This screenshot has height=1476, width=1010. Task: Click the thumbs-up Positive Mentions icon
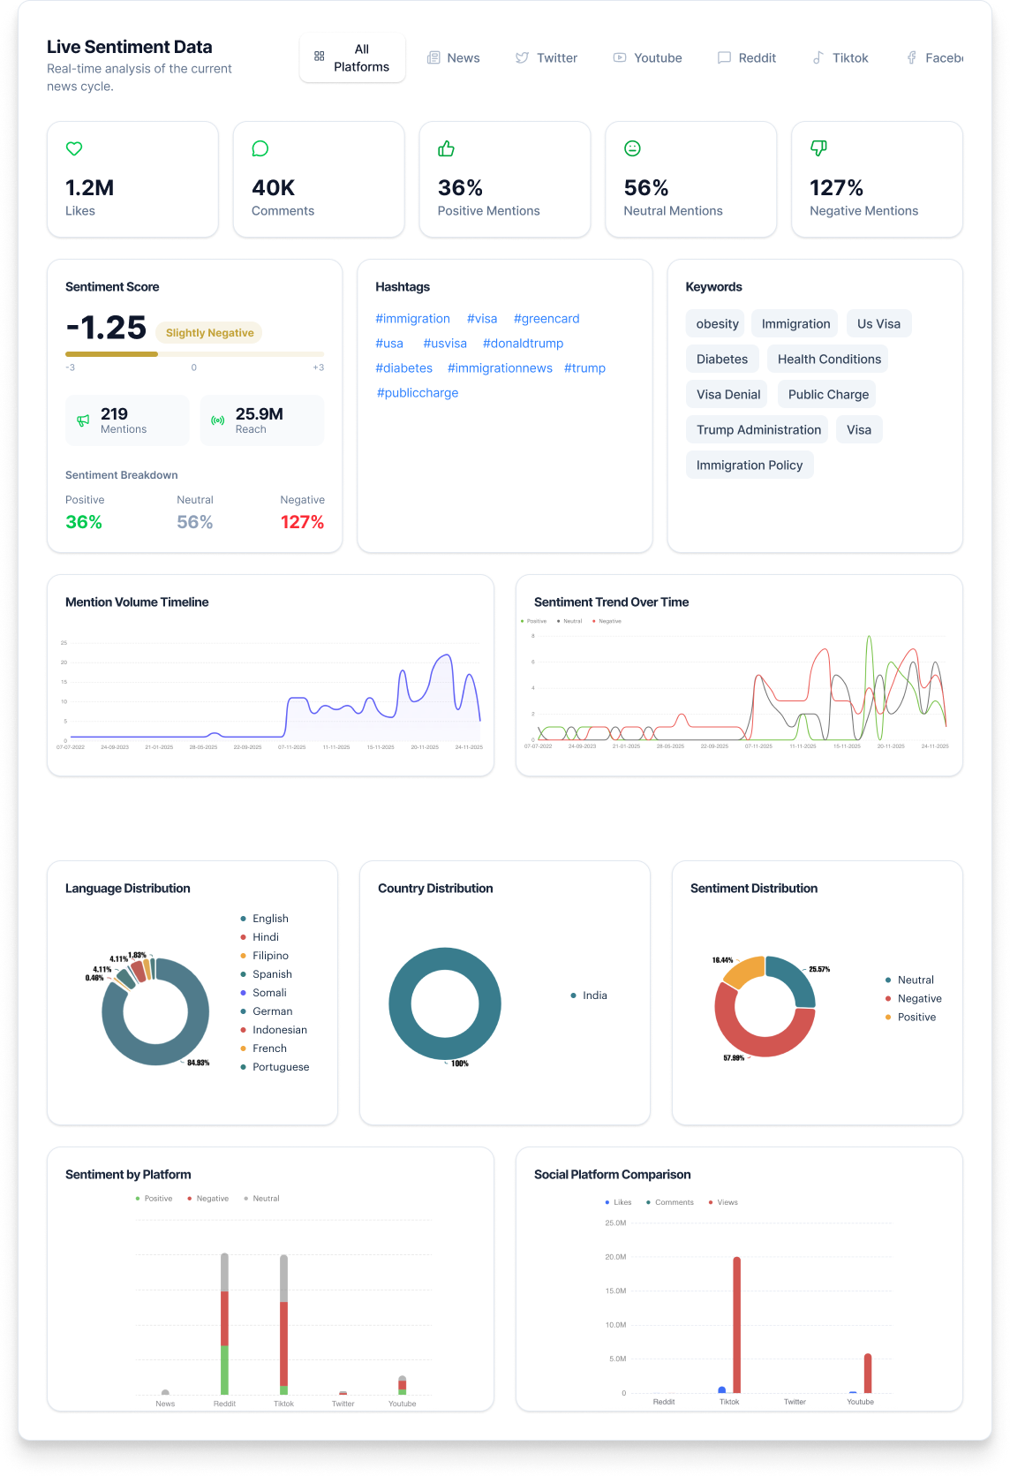coord(447,148)
